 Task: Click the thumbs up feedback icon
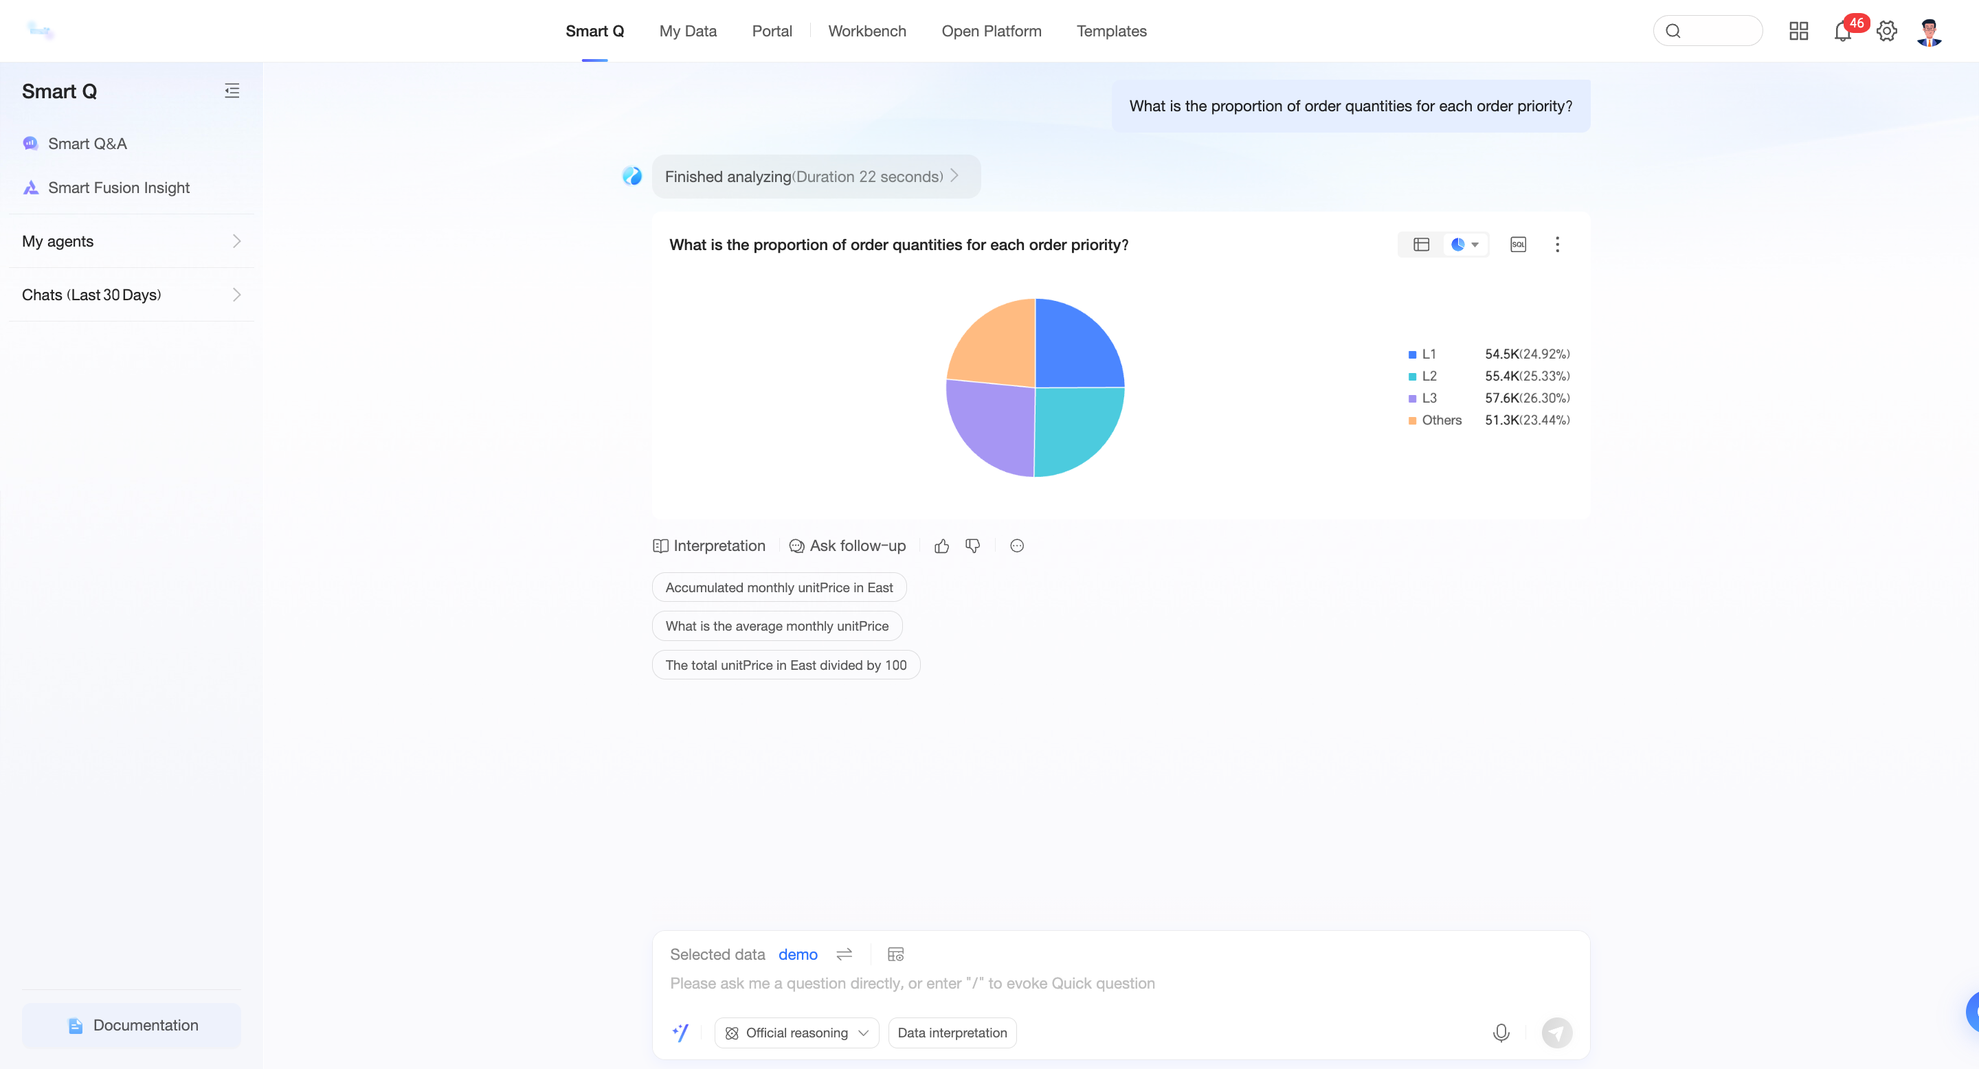pos(941,546)
